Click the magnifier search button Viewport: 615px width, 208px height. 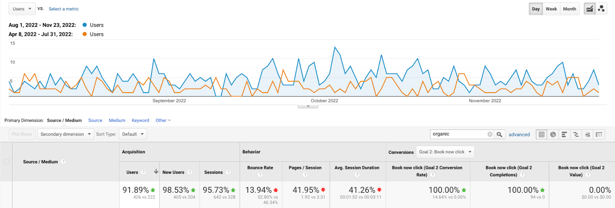[x=499, y=134]
